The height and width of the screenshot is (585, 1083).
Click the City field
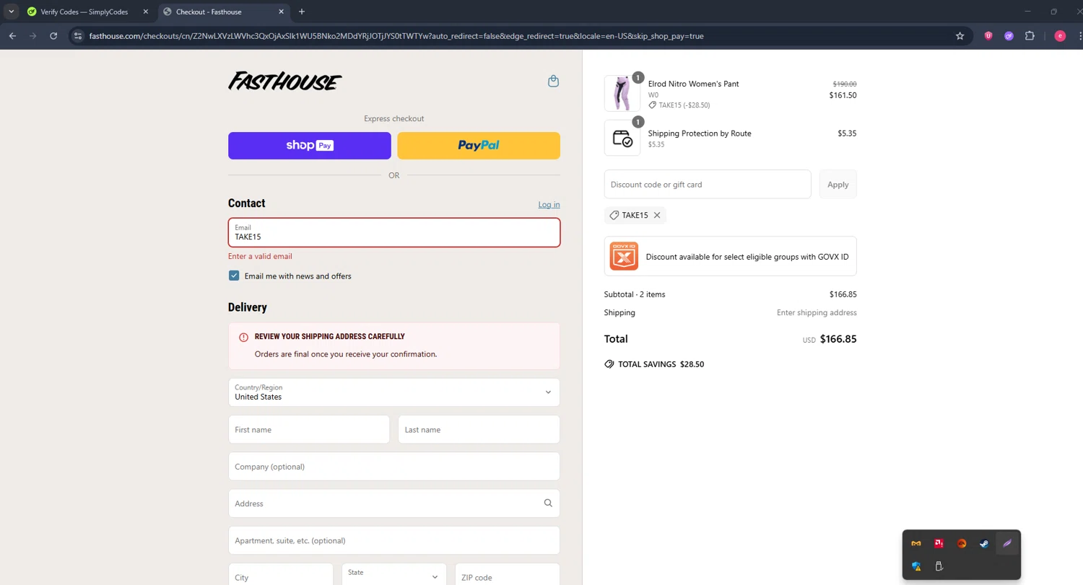(281, 577)
